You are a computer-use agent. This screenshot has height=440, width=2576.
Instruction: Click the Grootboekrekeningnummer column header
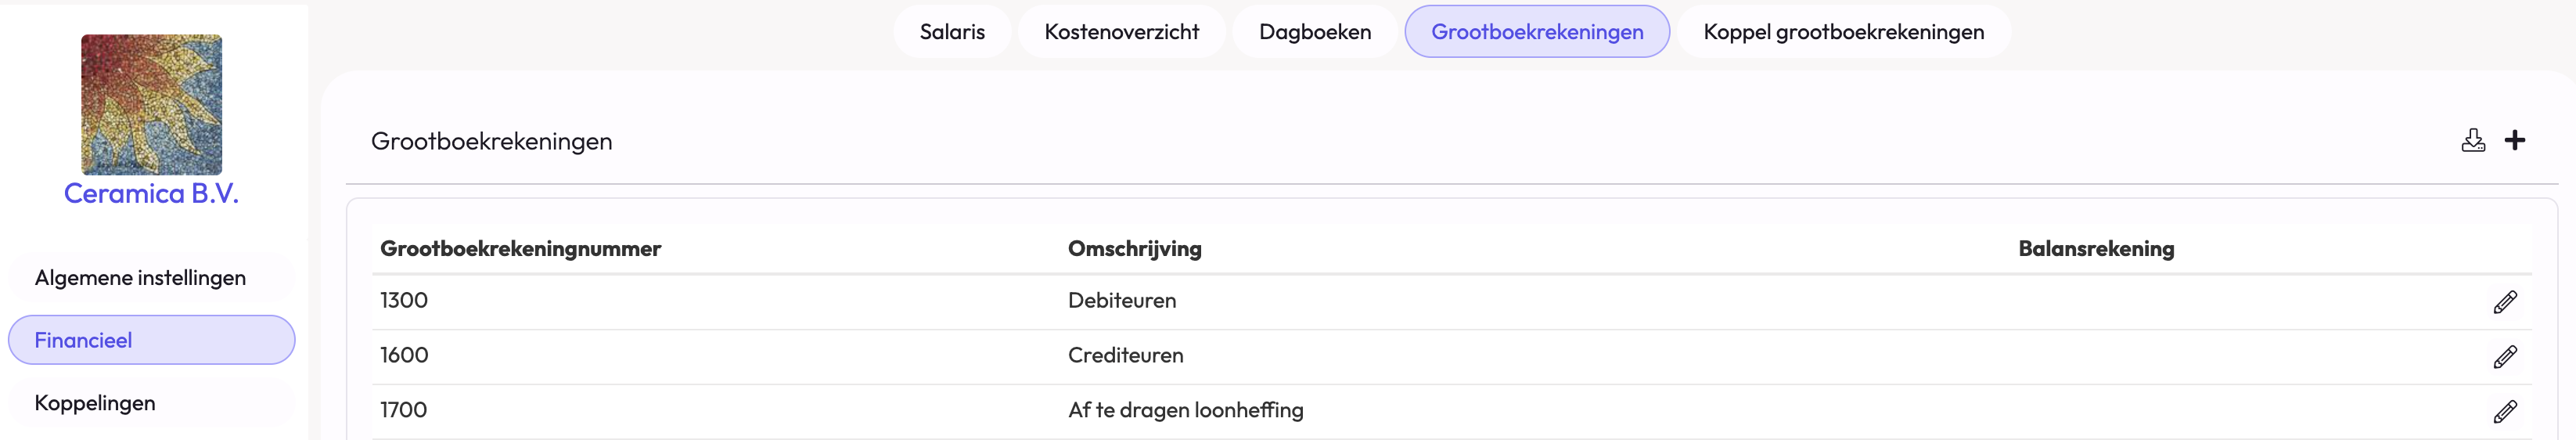(520, 249)
